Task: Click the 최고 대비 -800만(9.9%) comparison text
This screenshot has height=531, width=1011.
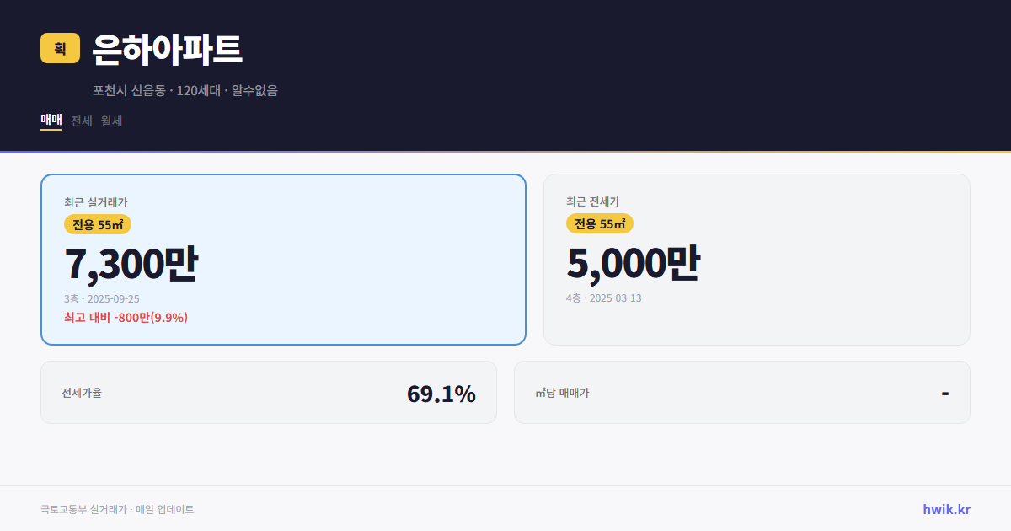Action: point(125,319)
